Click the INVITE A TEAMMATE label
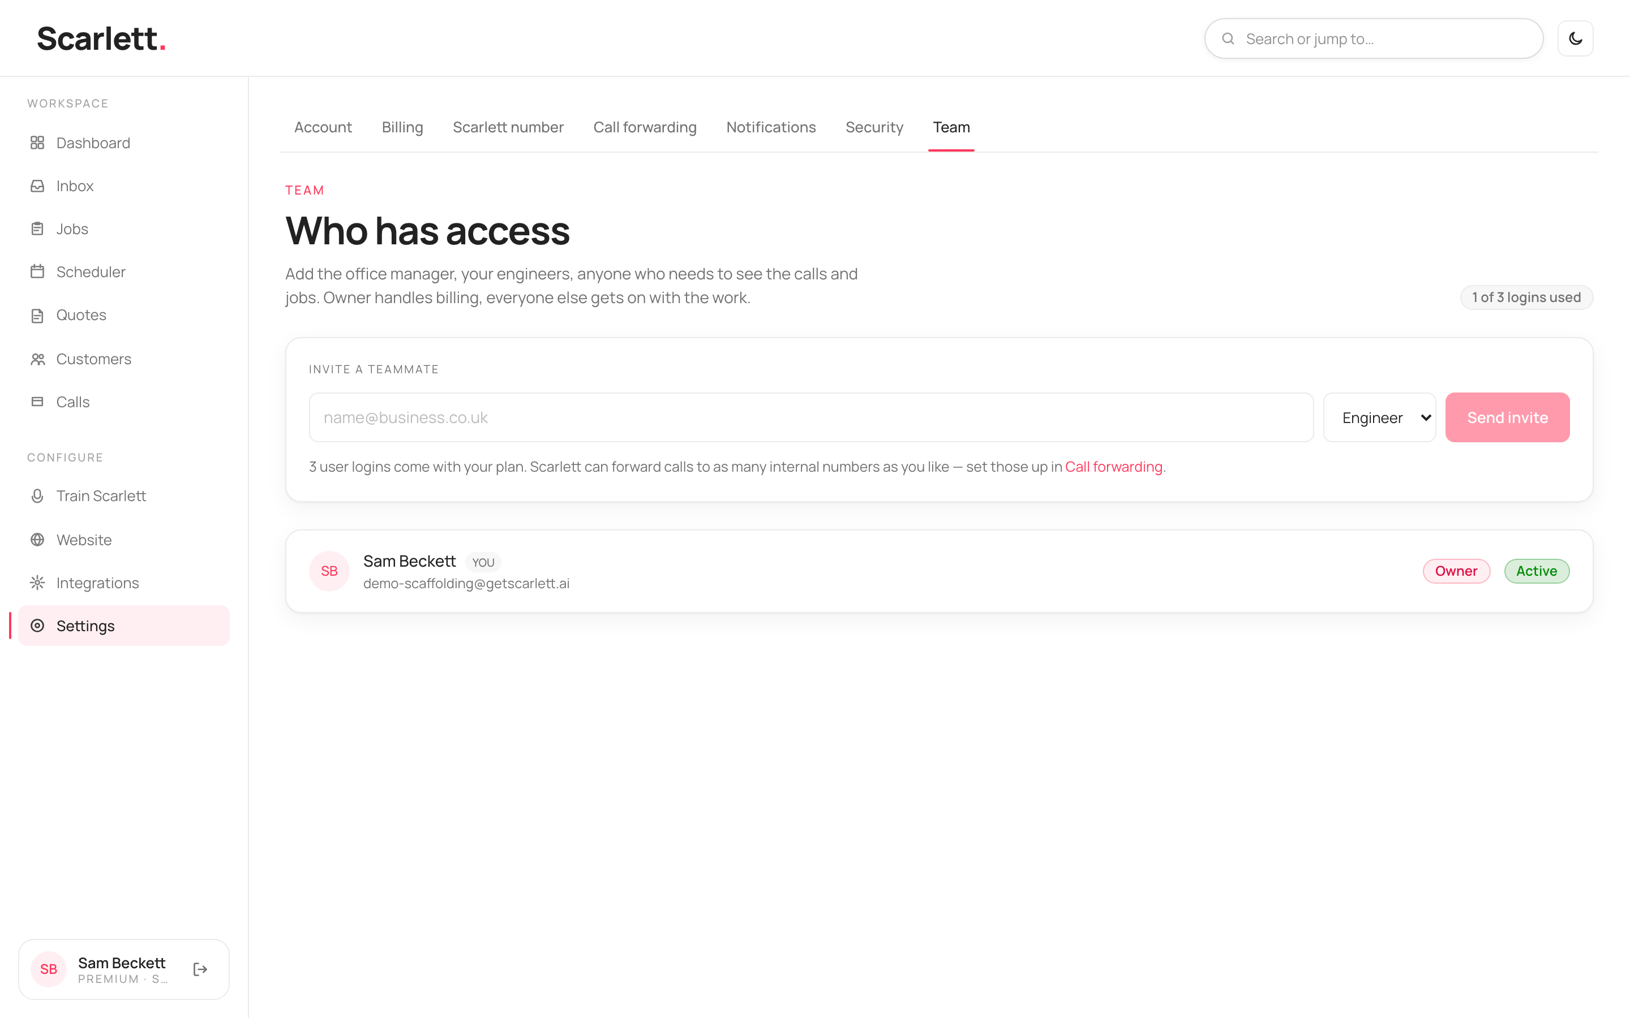 click(374, 370)
